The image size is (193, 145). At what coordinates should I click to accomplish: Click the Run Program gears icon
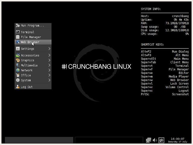tap(18, 25)
